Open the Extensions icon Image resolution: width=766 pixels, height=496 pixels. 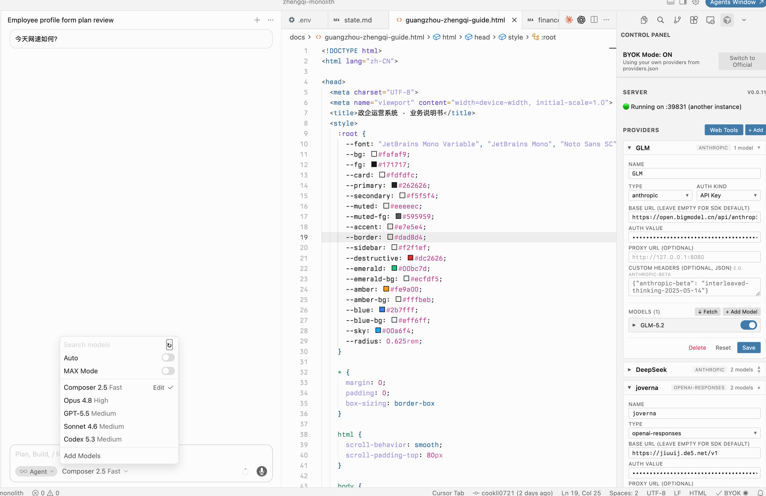pyautogui.click(x=694, y=20)
